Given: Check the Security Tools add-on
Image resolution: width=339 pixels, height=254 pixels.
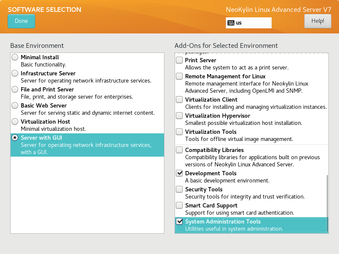Looking at the screenshot, I should click(x=179, y=189).
